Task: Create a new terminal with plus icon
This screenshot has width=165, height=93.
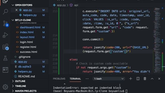Action: click(130, 79)
